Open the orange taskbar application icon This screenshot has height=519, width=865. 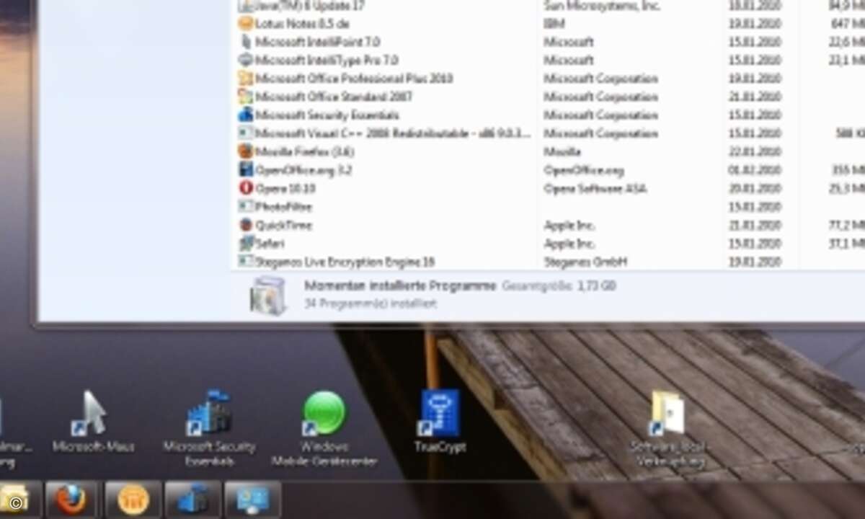click(133, 499)
